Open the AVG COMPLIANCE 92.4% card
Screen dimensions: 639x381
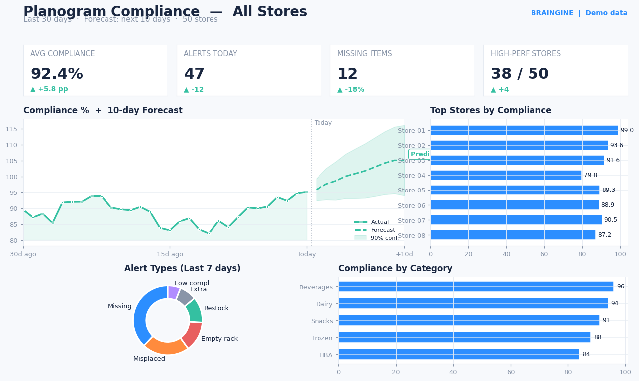point(96,70)
